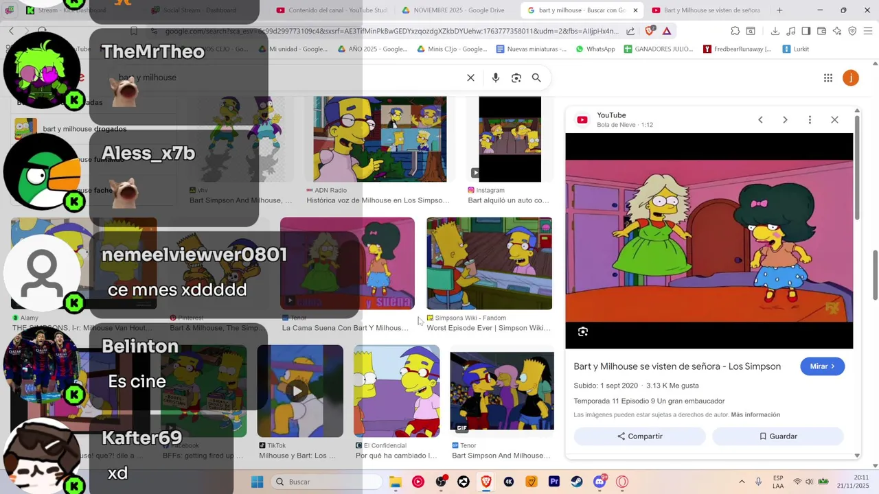
Task: Open the browser hamburger main menu
Action: 867,31
